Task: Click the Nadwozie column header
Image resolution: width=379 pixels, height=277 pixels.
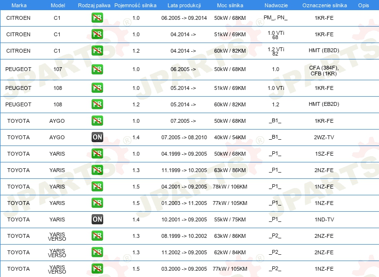Action: click(276, 5)
